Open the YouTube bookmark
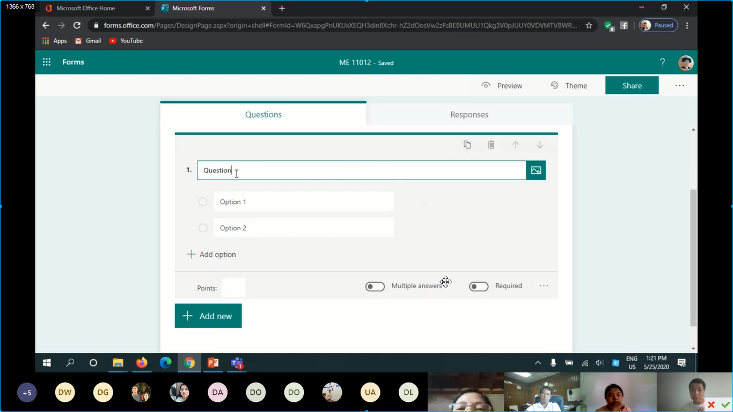Viewport: 733px width, 412px height. click(x=126, y=41)
